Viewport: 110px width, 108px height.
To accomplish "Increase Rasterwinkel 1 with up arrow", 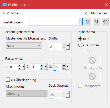I will (19, 65).
